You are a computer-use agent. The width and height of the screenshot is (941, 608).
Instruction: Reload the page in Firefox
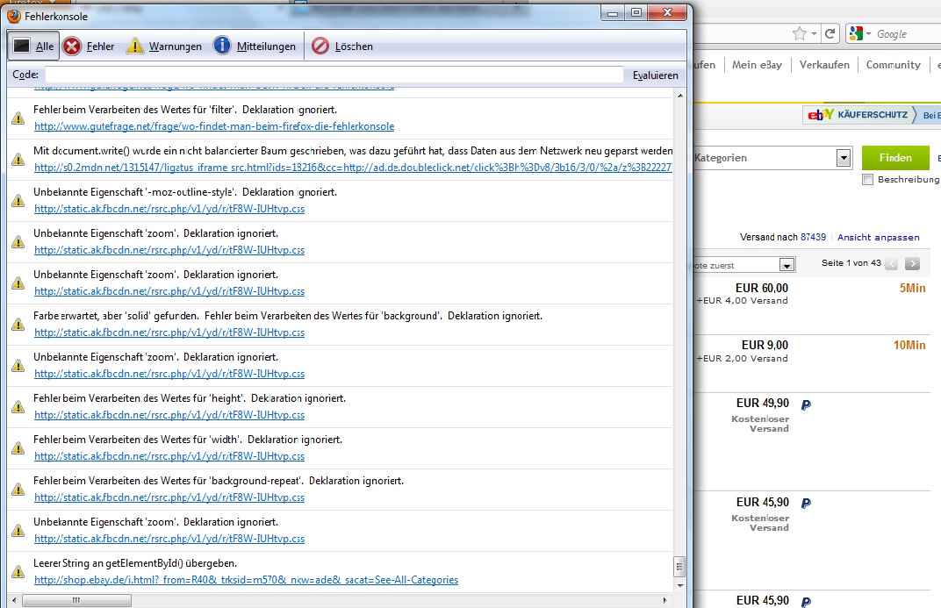[x=830, y=34]
